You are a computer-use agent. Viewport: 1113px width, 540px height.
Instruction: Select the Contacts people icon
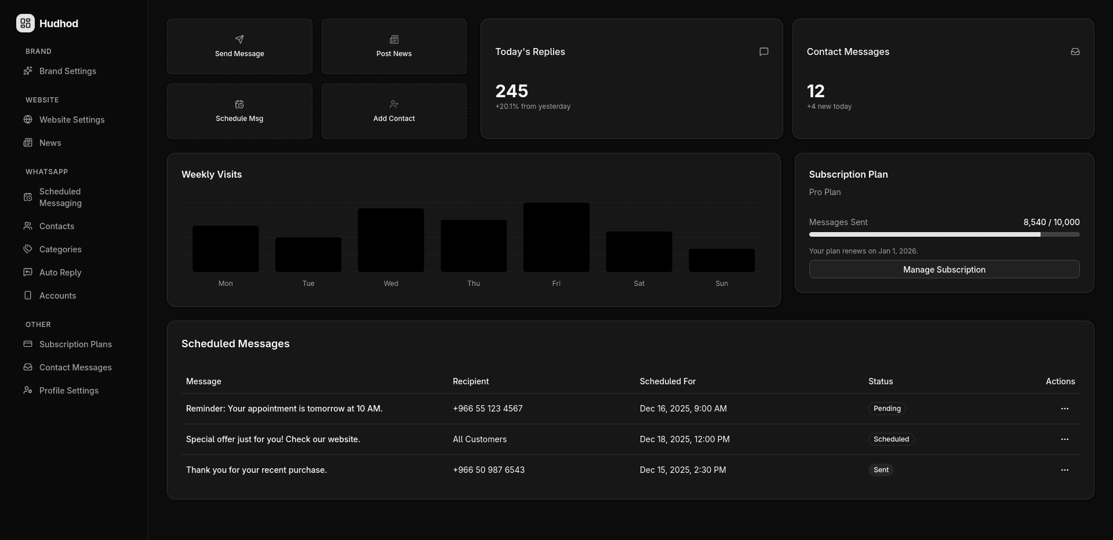click(28, 226)
